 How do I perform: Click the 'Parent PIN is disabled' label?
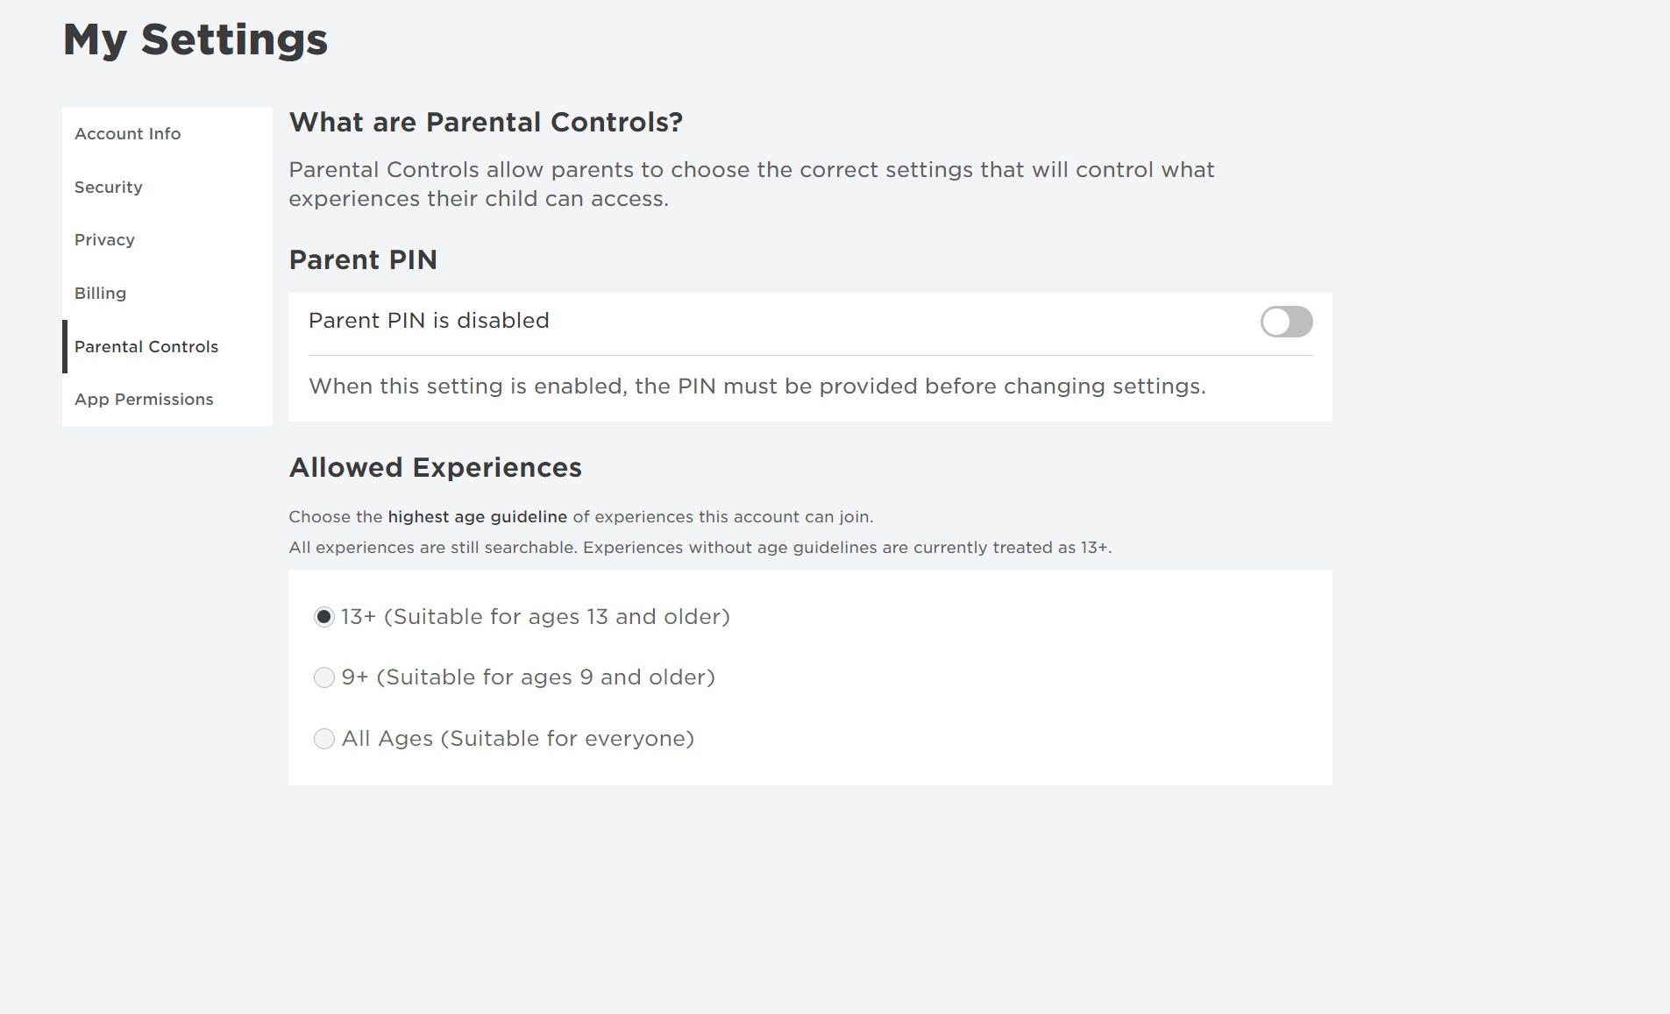pyautogui.click(x=429, y=321)
